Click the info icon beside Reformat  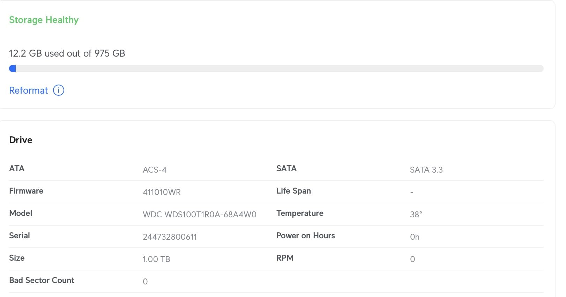click(x=59, y=90)
